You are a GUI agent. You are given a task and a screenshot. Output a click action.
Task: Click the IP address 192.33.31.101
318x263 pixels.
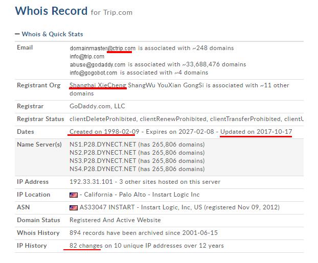(x=90, y=182)
